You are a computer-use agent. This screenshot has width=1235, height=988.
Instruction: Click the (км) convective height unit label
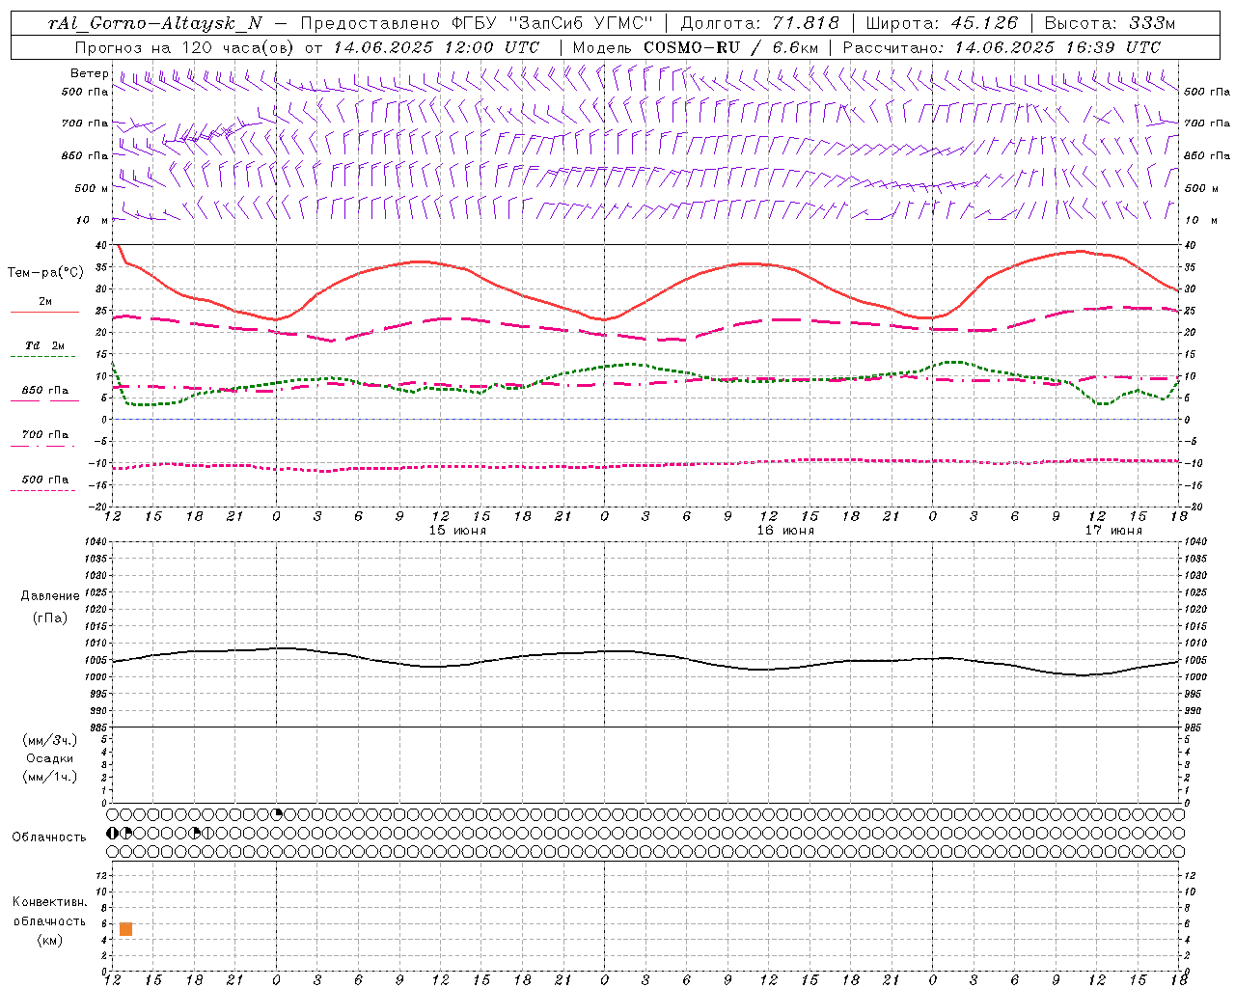click(x=50, y=940)
